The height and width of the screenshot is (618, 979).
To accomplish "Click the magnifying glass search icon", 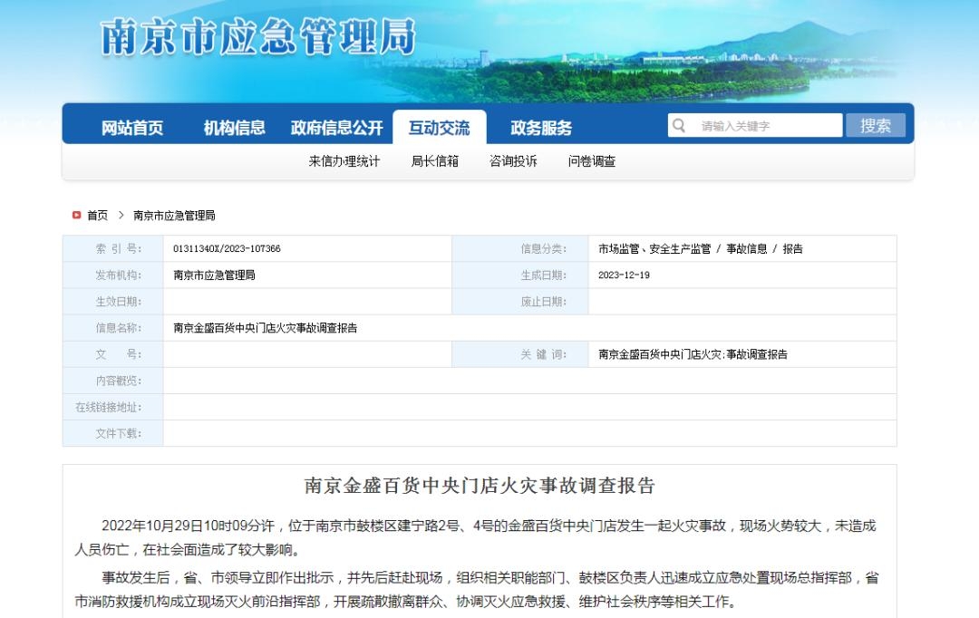I will tap(678, 125).
